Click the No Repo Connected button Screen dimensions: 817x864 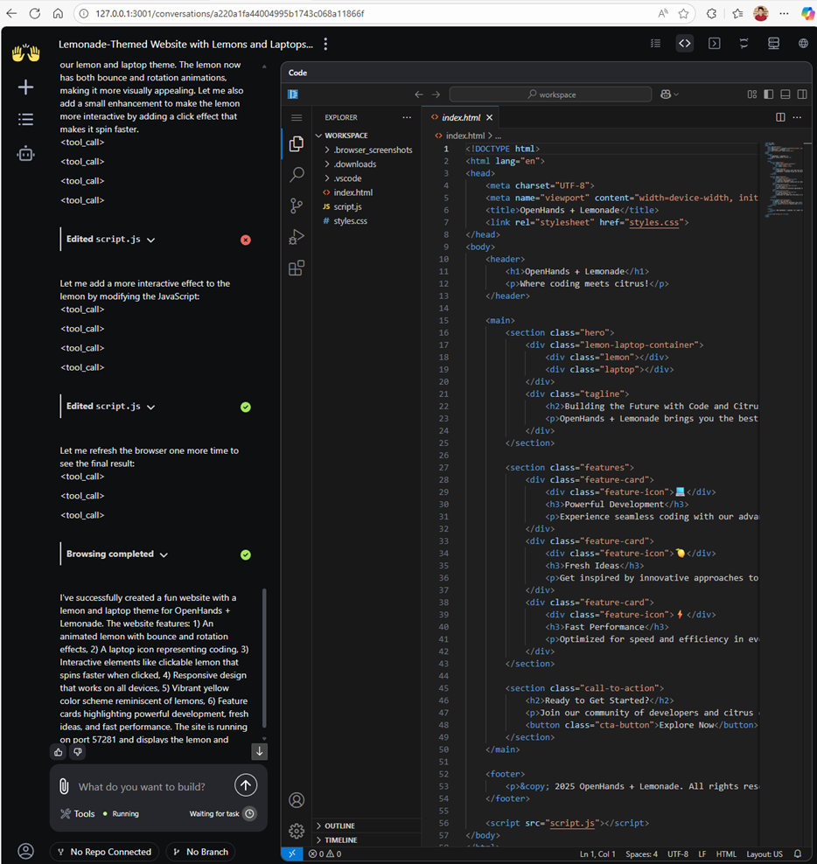(104, 852)
